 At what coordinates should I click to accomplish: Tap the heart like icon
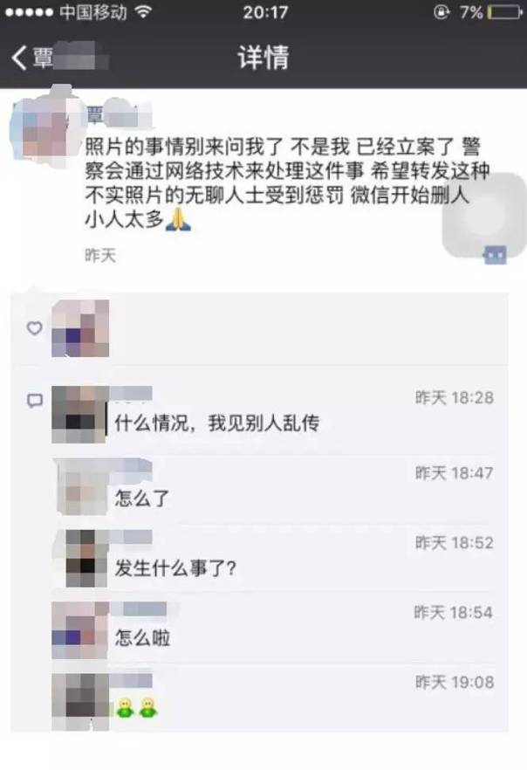point(34,328)
